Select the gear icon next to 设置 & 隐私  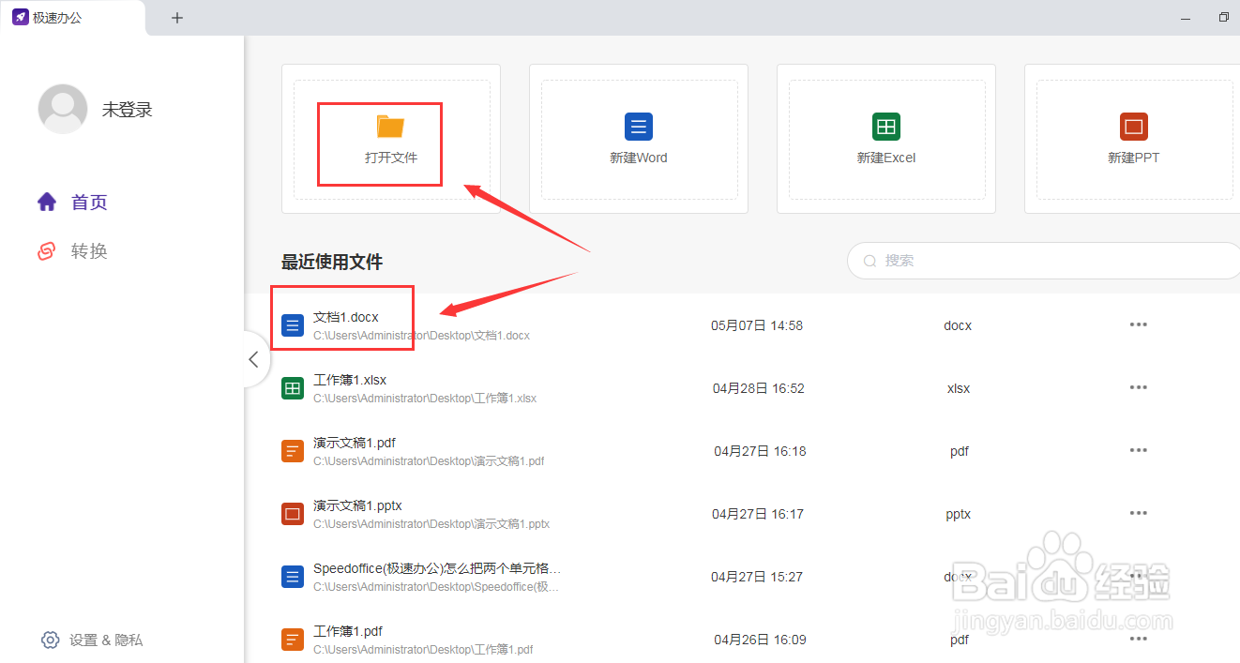pyautogui.click(x=50, y=640)
